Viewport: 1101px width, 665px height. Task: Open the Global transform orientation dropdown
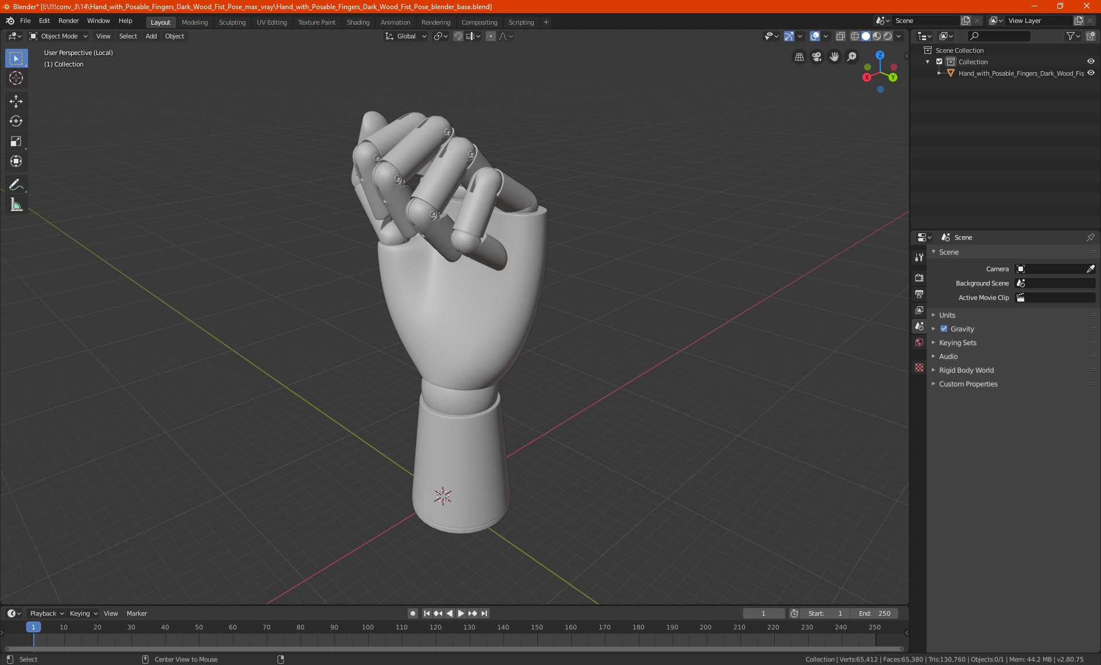click(405, 36)
